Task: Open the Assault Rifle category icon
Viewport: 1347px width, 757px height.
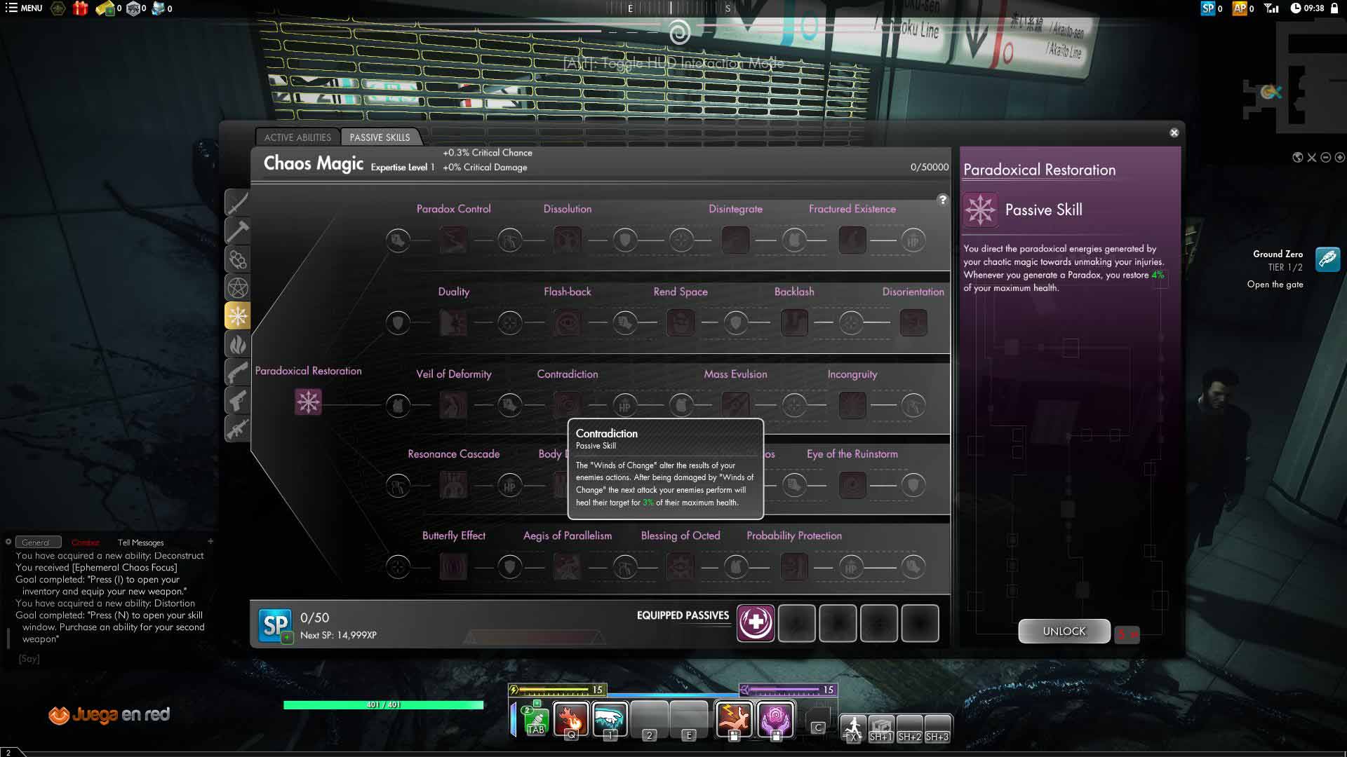Action: click(238, 428)
